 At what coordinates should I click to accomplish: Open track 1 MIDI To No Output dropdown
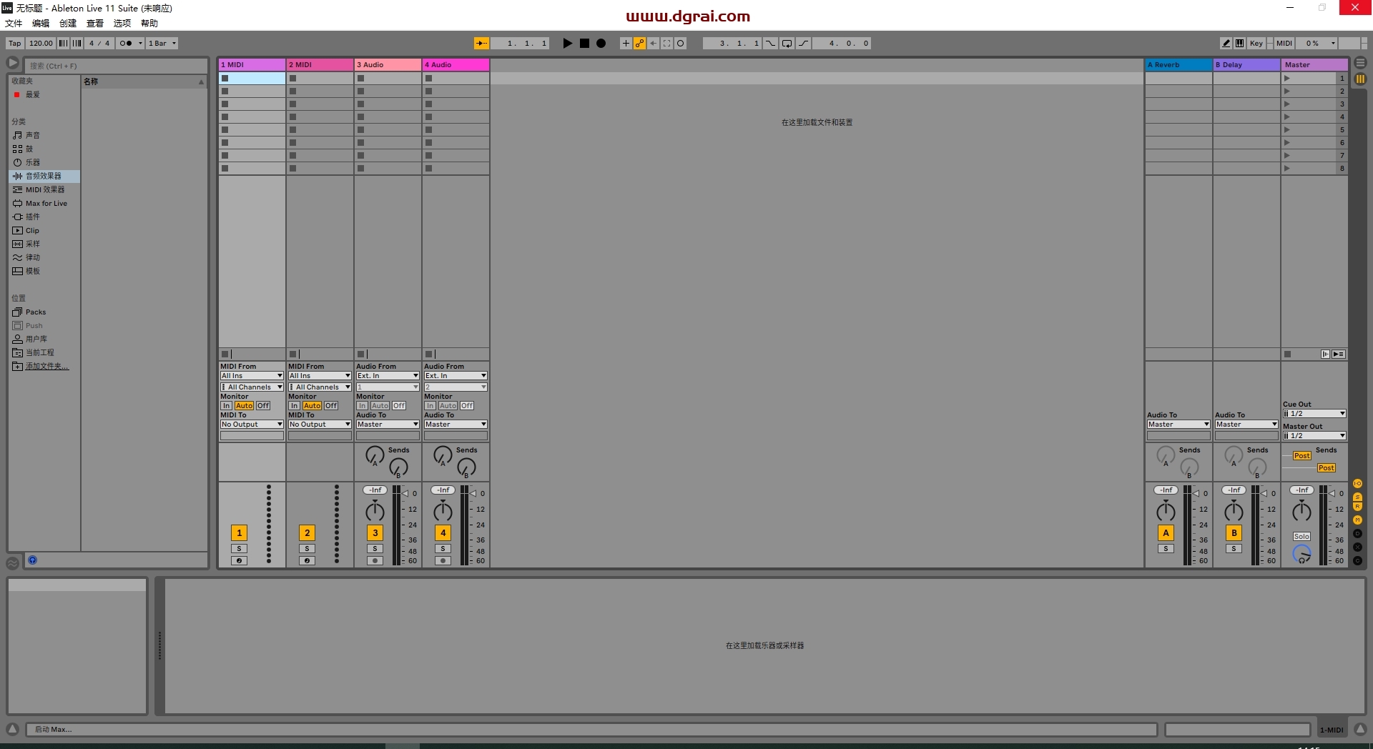pos(252,424)
